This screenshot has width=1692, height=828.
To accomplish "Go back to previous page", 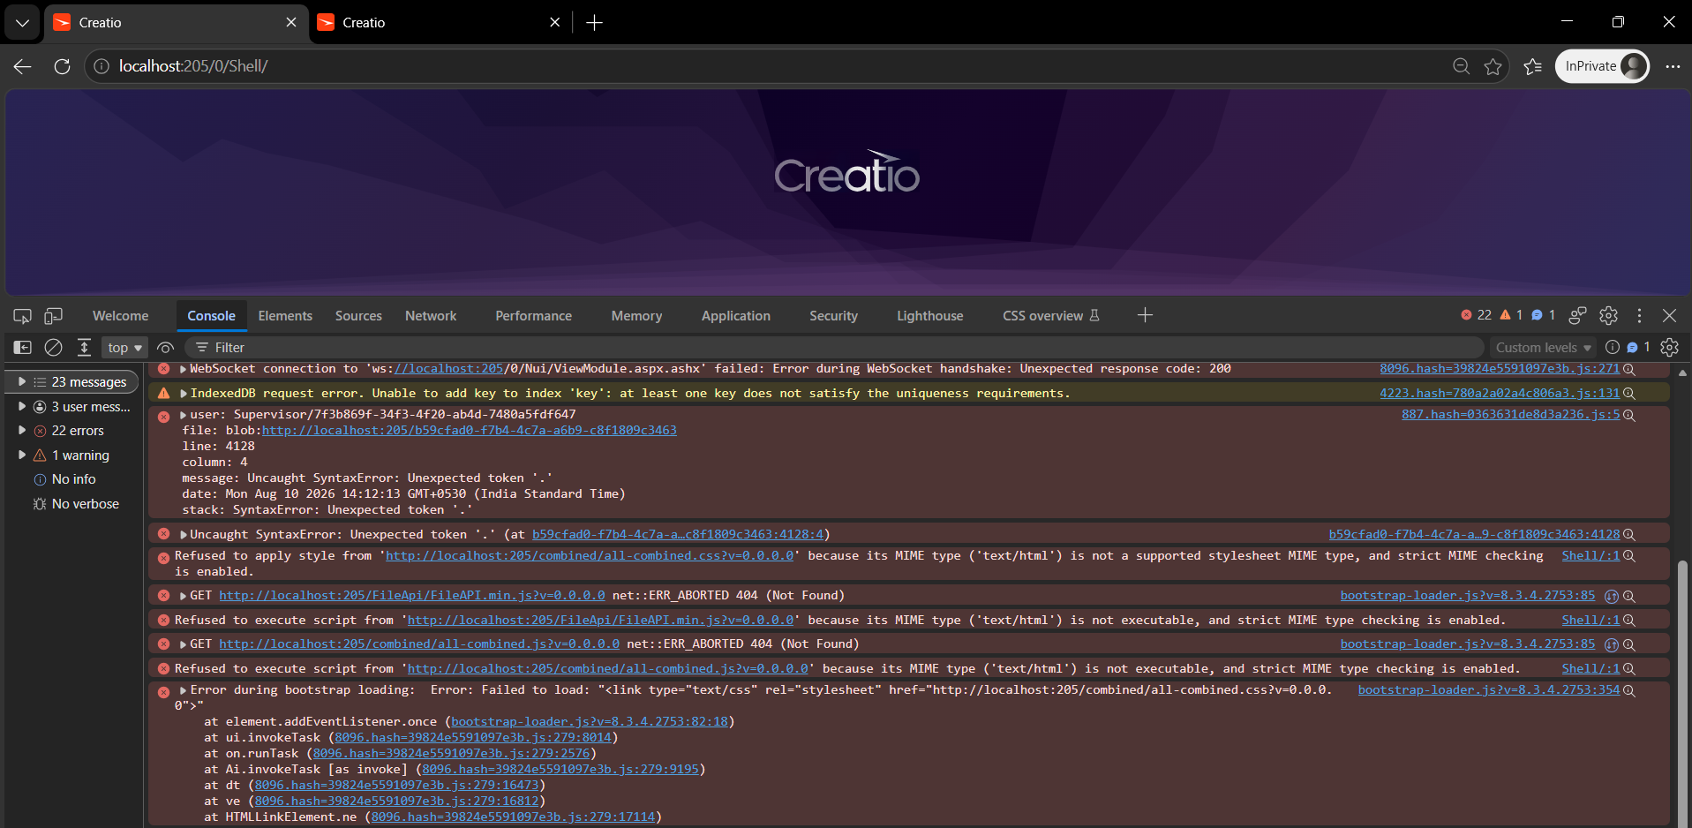I will 23,66.
